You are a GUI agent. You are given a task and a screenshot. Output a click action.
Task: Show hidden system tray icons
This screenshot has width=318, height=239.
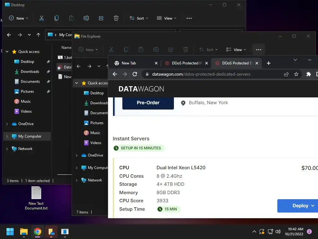[x=254, y=232]
